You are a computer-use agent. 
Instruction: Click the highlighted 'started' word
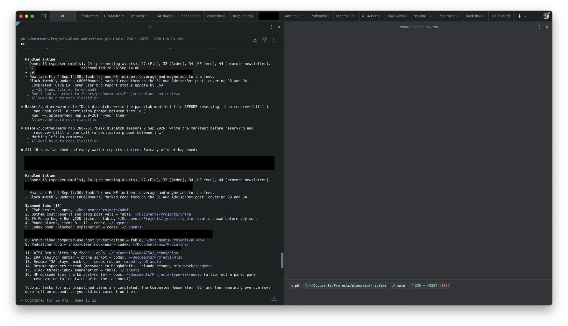click(132, 150)
